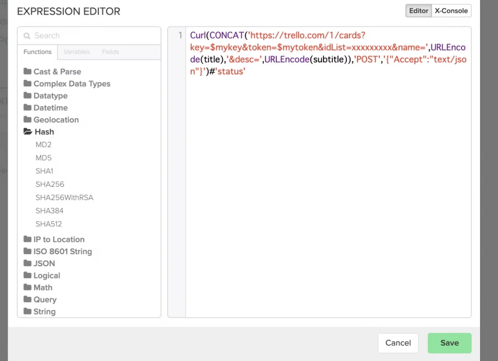Switch to the Variables tab

coord(77,52)
